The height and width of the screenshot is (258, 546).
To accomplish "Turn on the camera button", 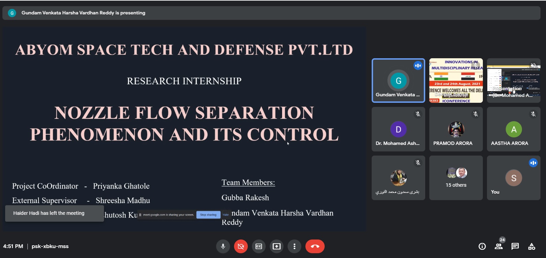I will pyautogui.click(x=241, y=246).
